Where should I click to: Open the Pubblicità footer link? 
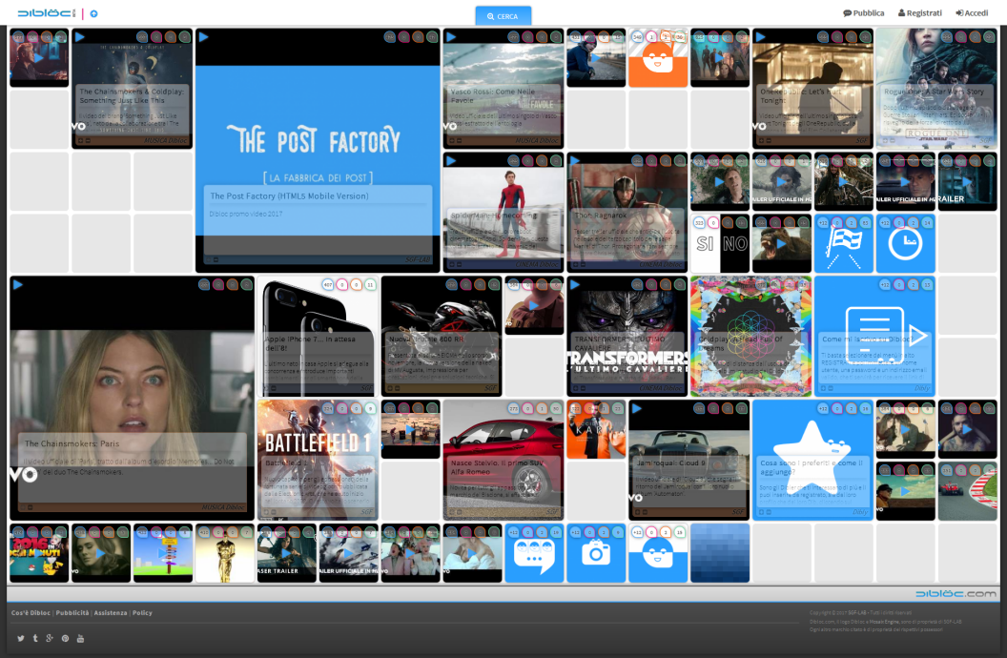tap(72, 613)
